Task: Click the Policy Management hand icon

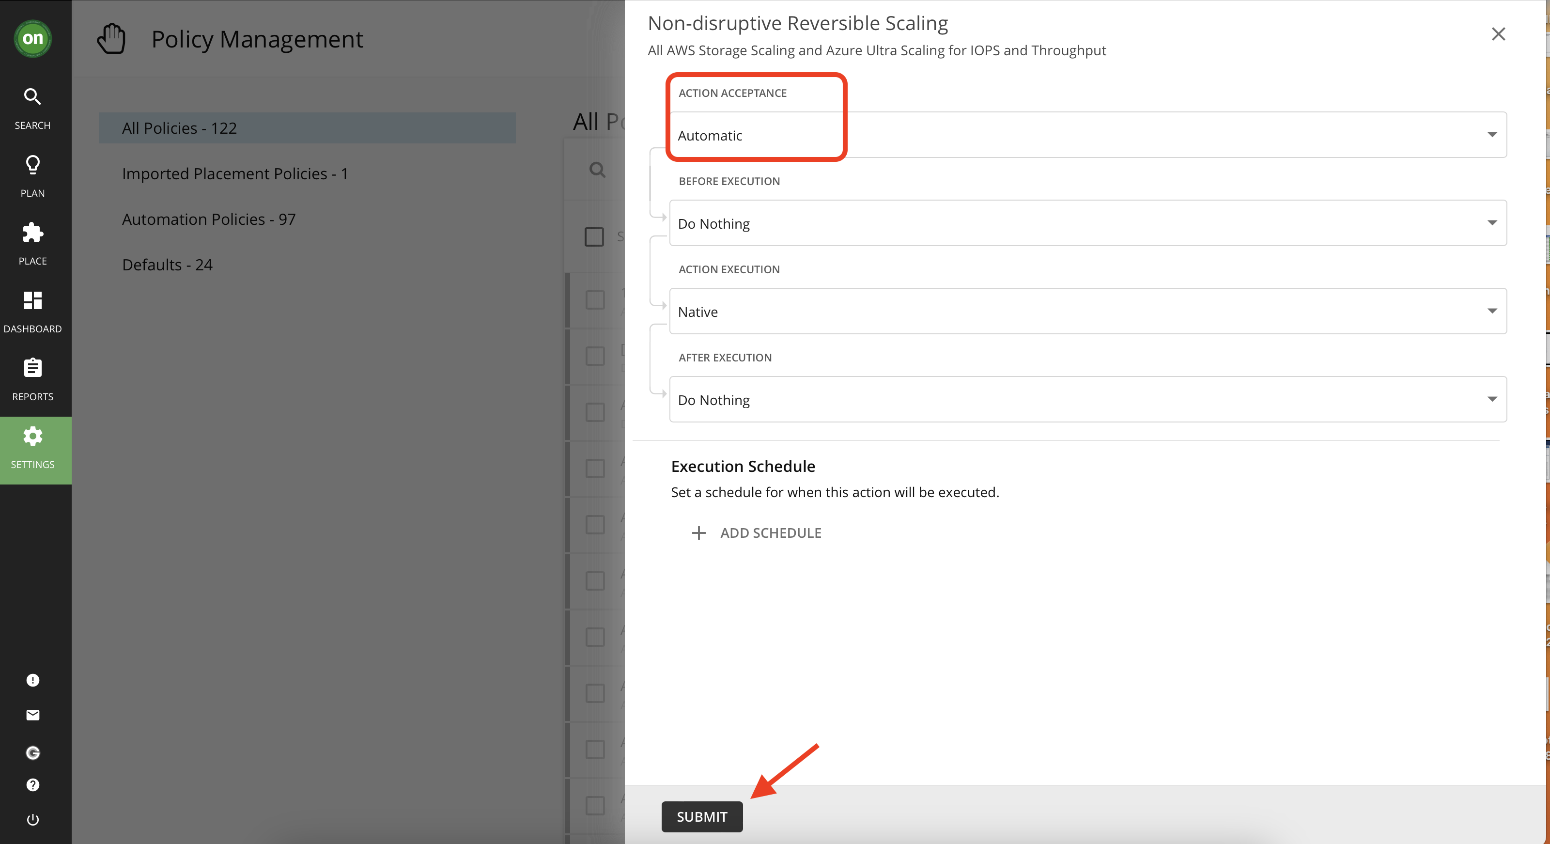Action: point(111,39)
